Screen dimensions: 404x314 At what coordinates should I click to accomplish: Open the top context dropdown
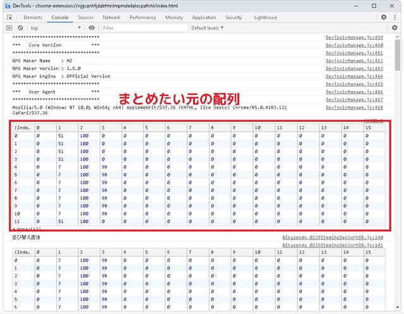(x=56, y=28)
